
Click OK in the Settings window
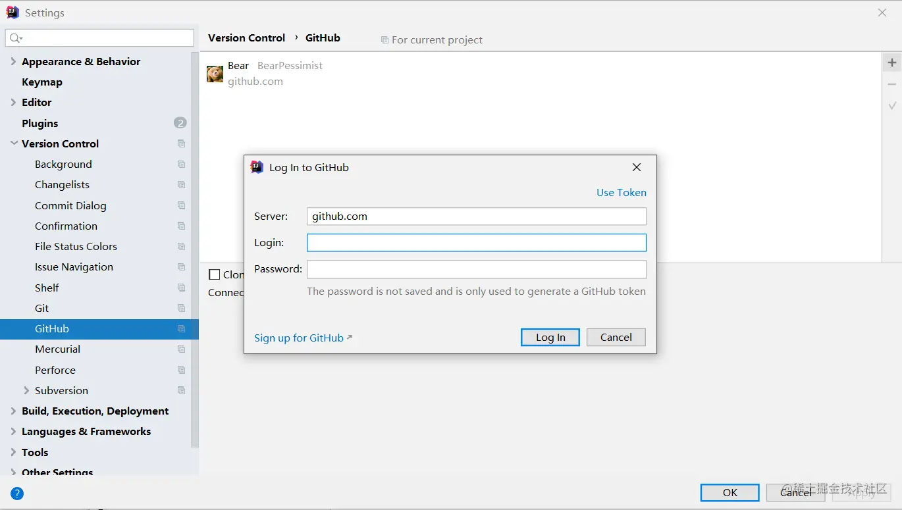pyautogui.click(x=730, y=492)
